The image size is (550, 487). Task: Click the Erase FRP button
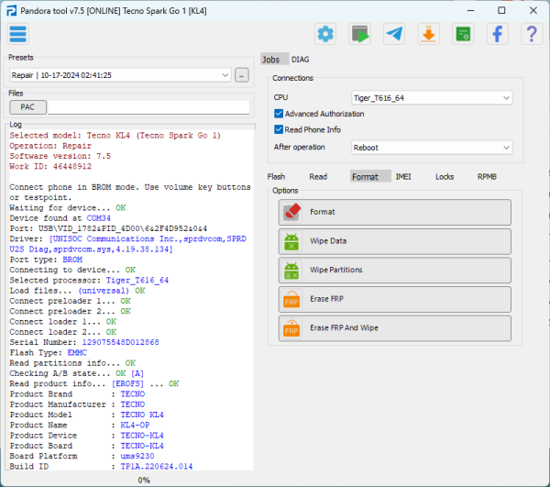395,299
